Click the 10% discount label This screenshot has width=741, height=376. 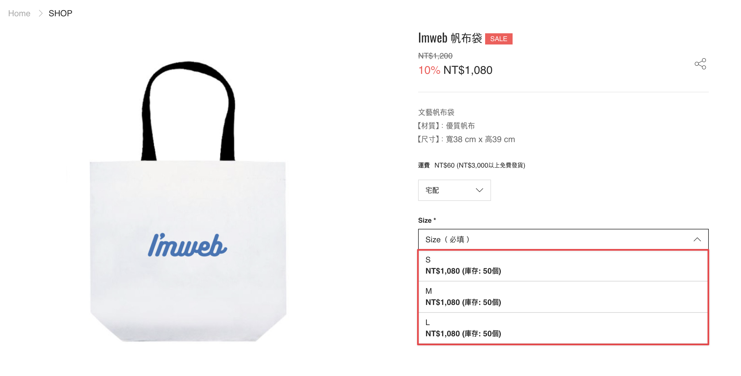429,70
